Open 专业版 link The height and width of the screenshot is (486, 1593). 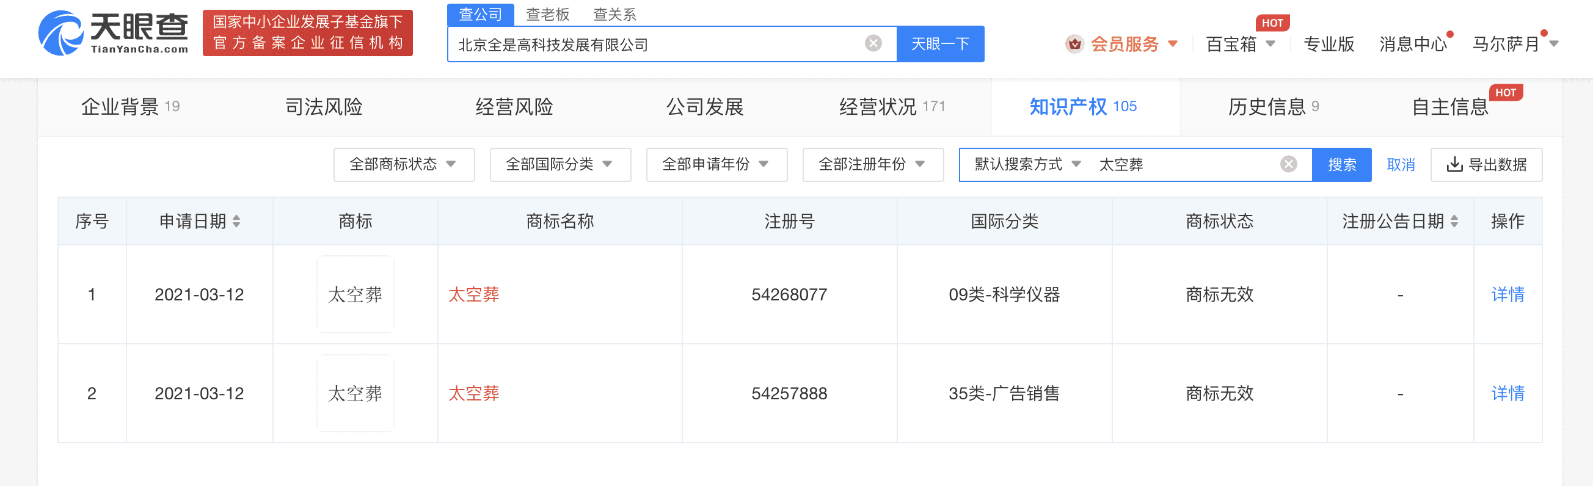tap(1329, 44)
